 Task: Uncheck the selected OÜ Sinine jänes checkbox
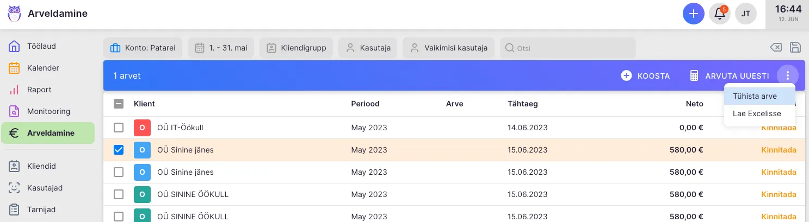[119, 150]
